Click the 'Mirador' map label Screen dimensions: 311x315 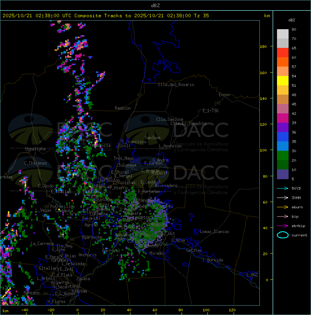157,253
